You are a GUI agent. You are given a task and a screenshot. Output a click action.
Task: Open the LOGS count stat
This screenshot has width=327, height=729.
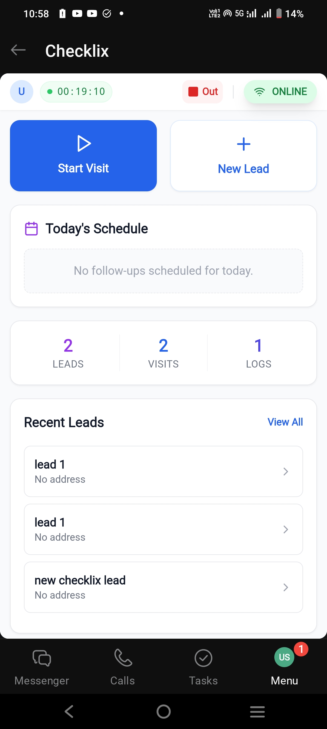pyautogui.click(x=259, y=353)
